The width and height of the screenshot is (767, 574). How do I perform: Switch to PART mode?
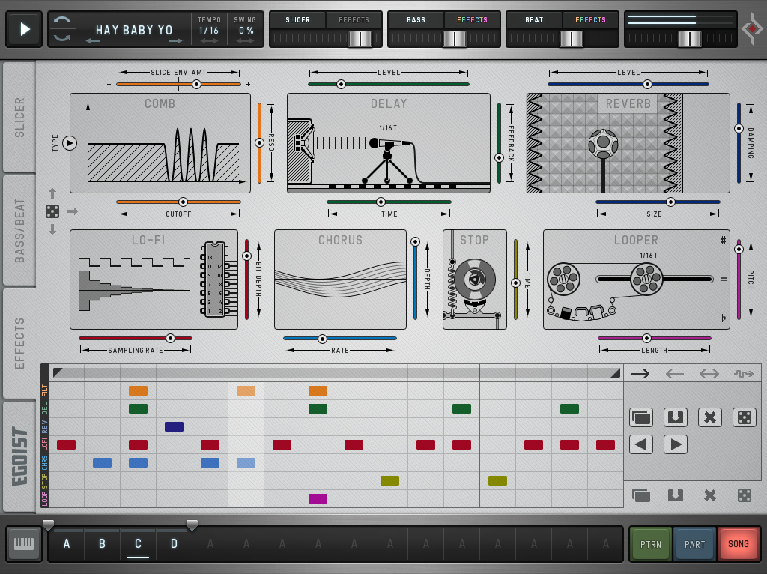[x=694, y=543]
